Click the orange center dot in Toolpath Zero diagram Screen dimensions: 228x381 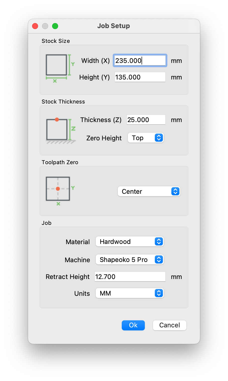(58, 189)
